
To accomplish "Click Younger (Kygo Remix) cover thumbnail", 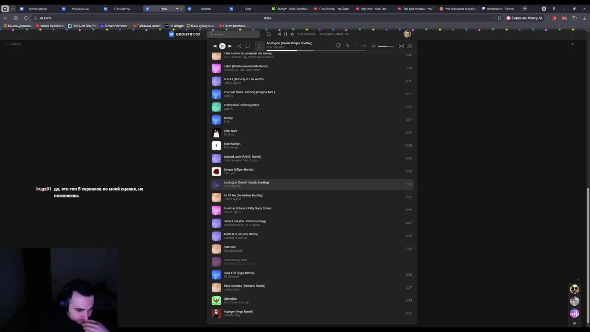I will (216, 314).
